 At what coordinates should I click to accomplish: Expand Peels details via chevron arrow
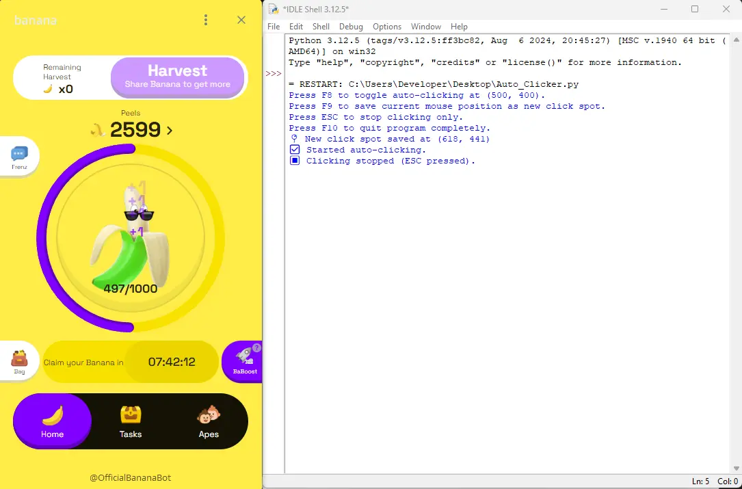pyautogui.click(x=170, y=130)
